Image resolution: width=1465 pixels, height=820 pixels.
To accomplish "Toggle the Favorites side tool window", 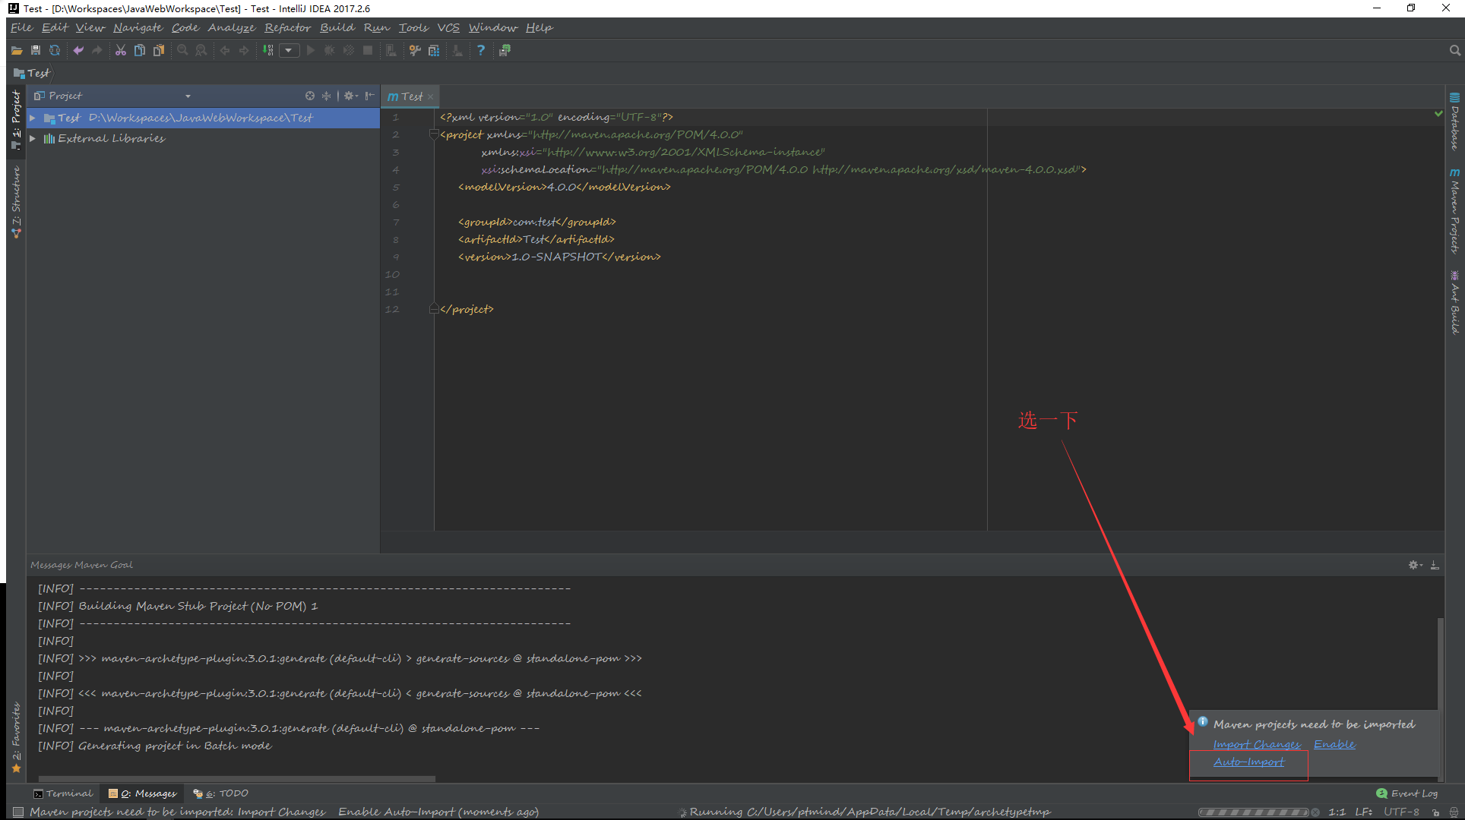I will tap(16, 737).
